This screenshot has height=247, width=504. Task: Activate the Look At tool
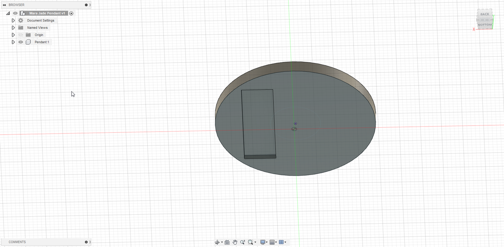pos(227,242)
